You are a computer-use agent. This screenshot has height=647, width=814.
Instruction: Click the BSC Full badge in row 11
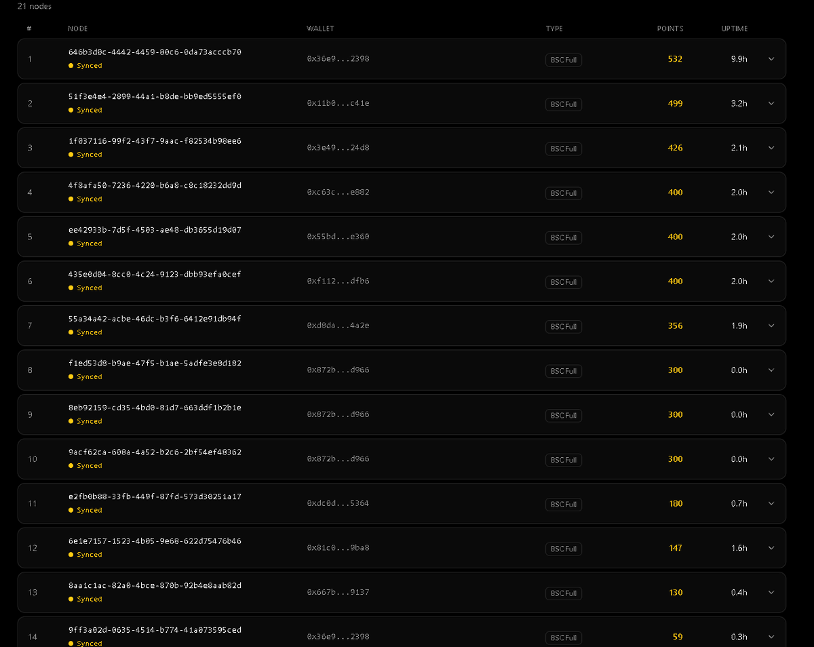(564, 505)
